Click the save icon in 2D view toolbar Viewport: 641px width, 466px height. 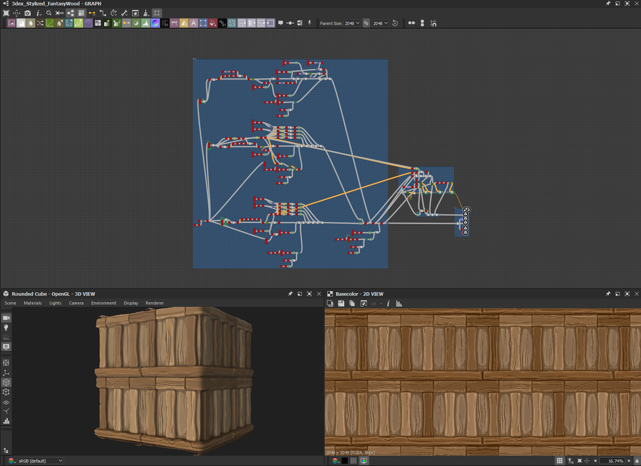tap(341, 304)
